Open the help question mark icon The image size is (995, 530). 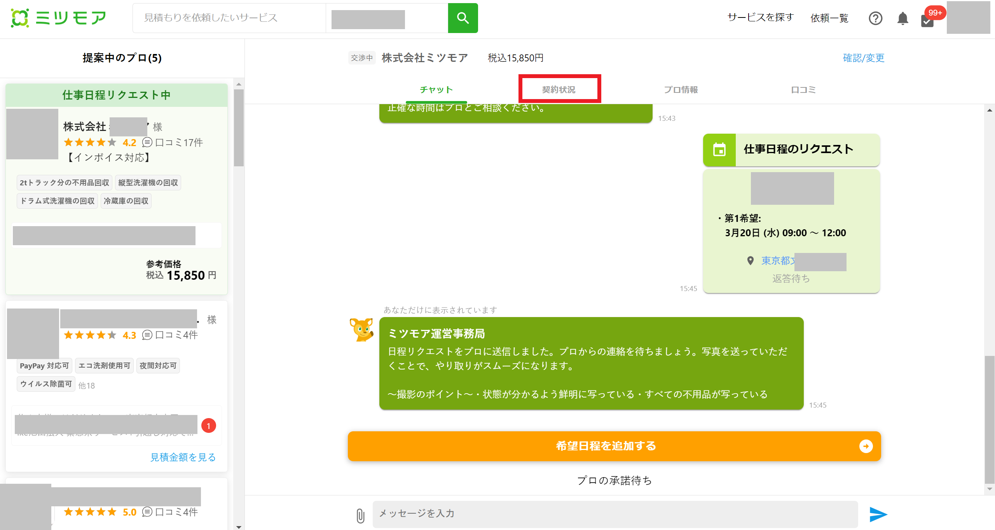pos(875,18)
